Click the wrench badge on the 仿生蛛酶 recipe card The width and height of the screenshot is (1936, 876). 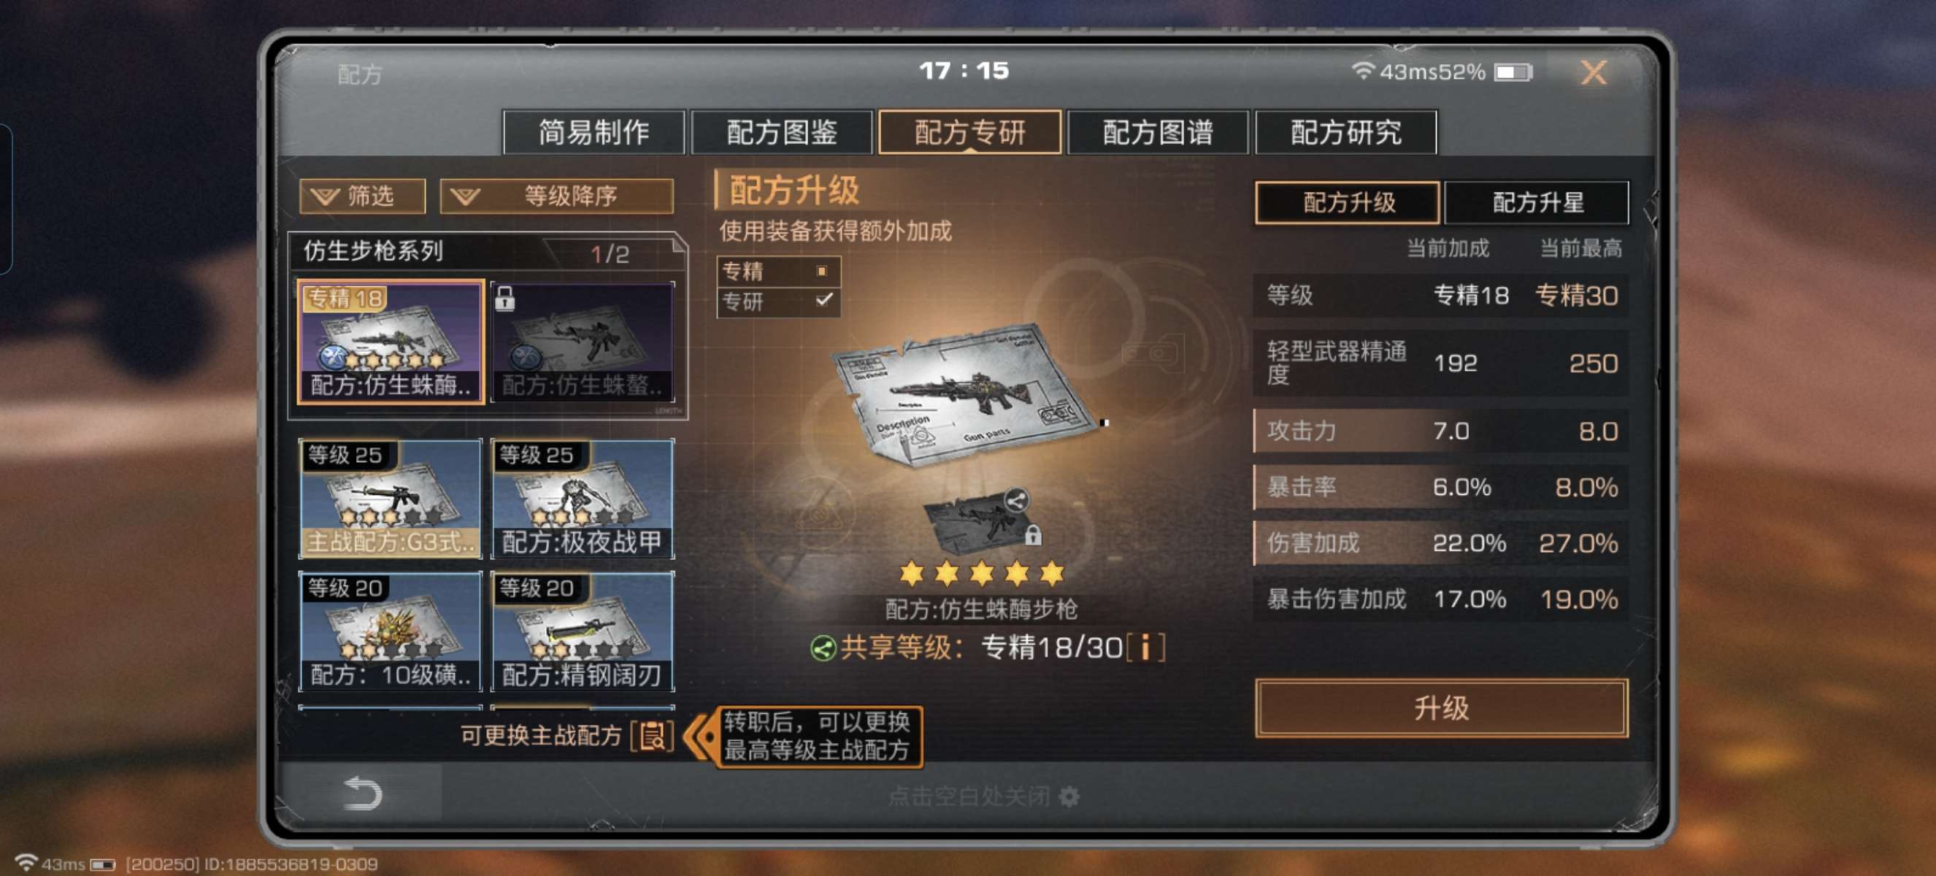(333, 357)
